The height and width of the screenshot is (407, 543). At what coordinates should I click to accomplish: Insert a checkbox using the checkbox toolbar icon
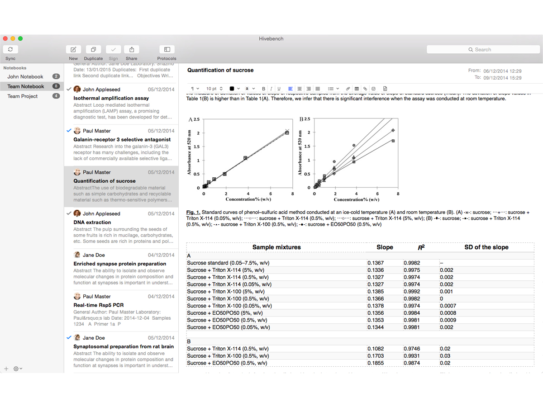pos(373,89)
